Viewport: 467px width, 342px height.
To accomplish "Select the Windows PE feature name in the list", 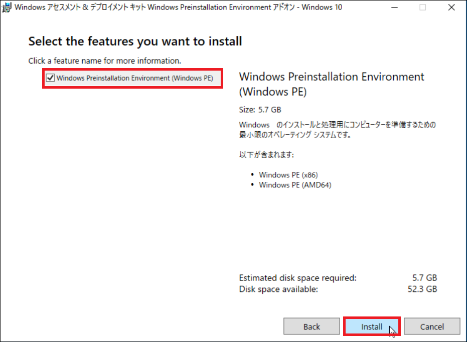I will point(134,78).
